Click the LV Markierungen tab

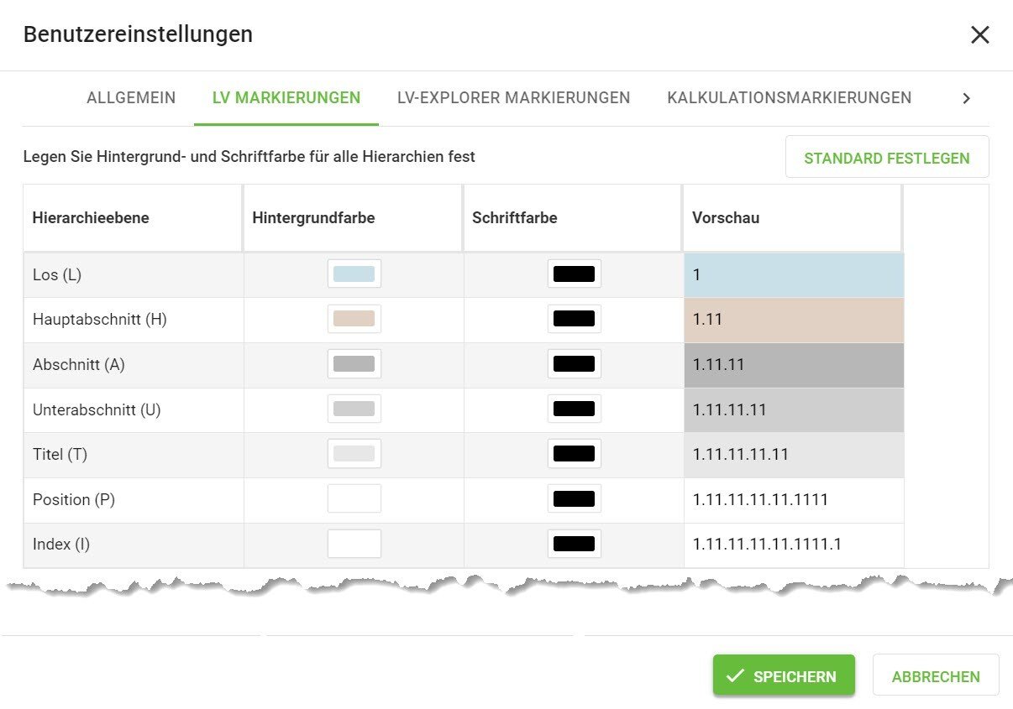click(x=286, y=98)
